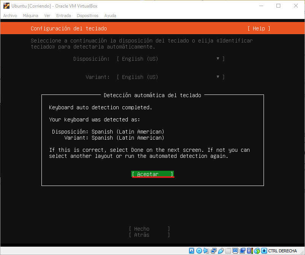Click 'Keyboard auto detection completed.' text
Screen dimensions: 305x255
pyautogui.click(x=100, y=107)
